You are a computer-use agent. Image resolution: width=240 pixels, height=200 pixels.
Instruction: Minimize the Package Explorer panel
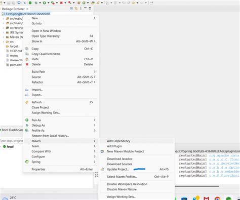click(86, 8)
